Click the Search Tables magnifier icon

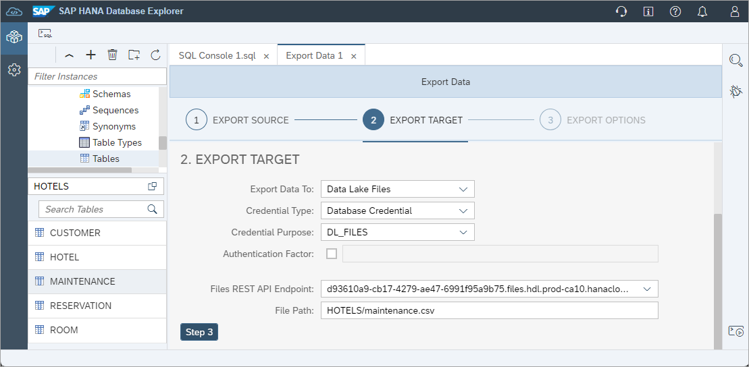(x=153, y=209)
